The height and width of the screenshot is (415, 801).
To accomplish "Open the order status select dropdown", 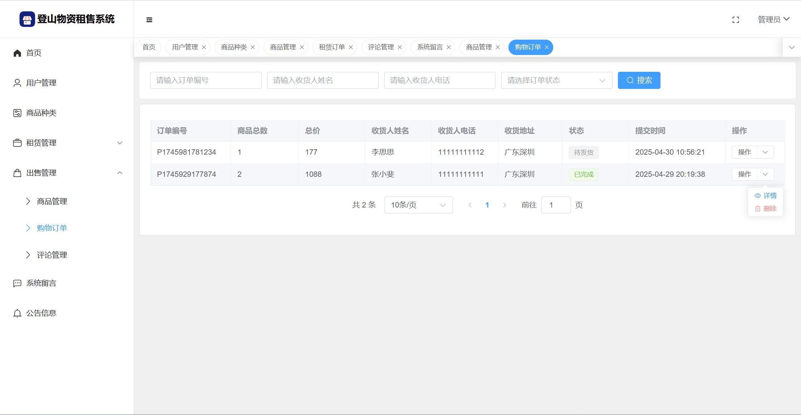I will click(556, 80).
